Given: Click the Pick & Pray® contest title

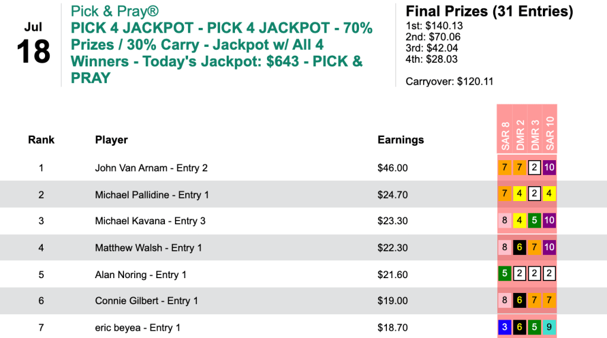Looking at the screenshot, I should (x=115, y=11).
